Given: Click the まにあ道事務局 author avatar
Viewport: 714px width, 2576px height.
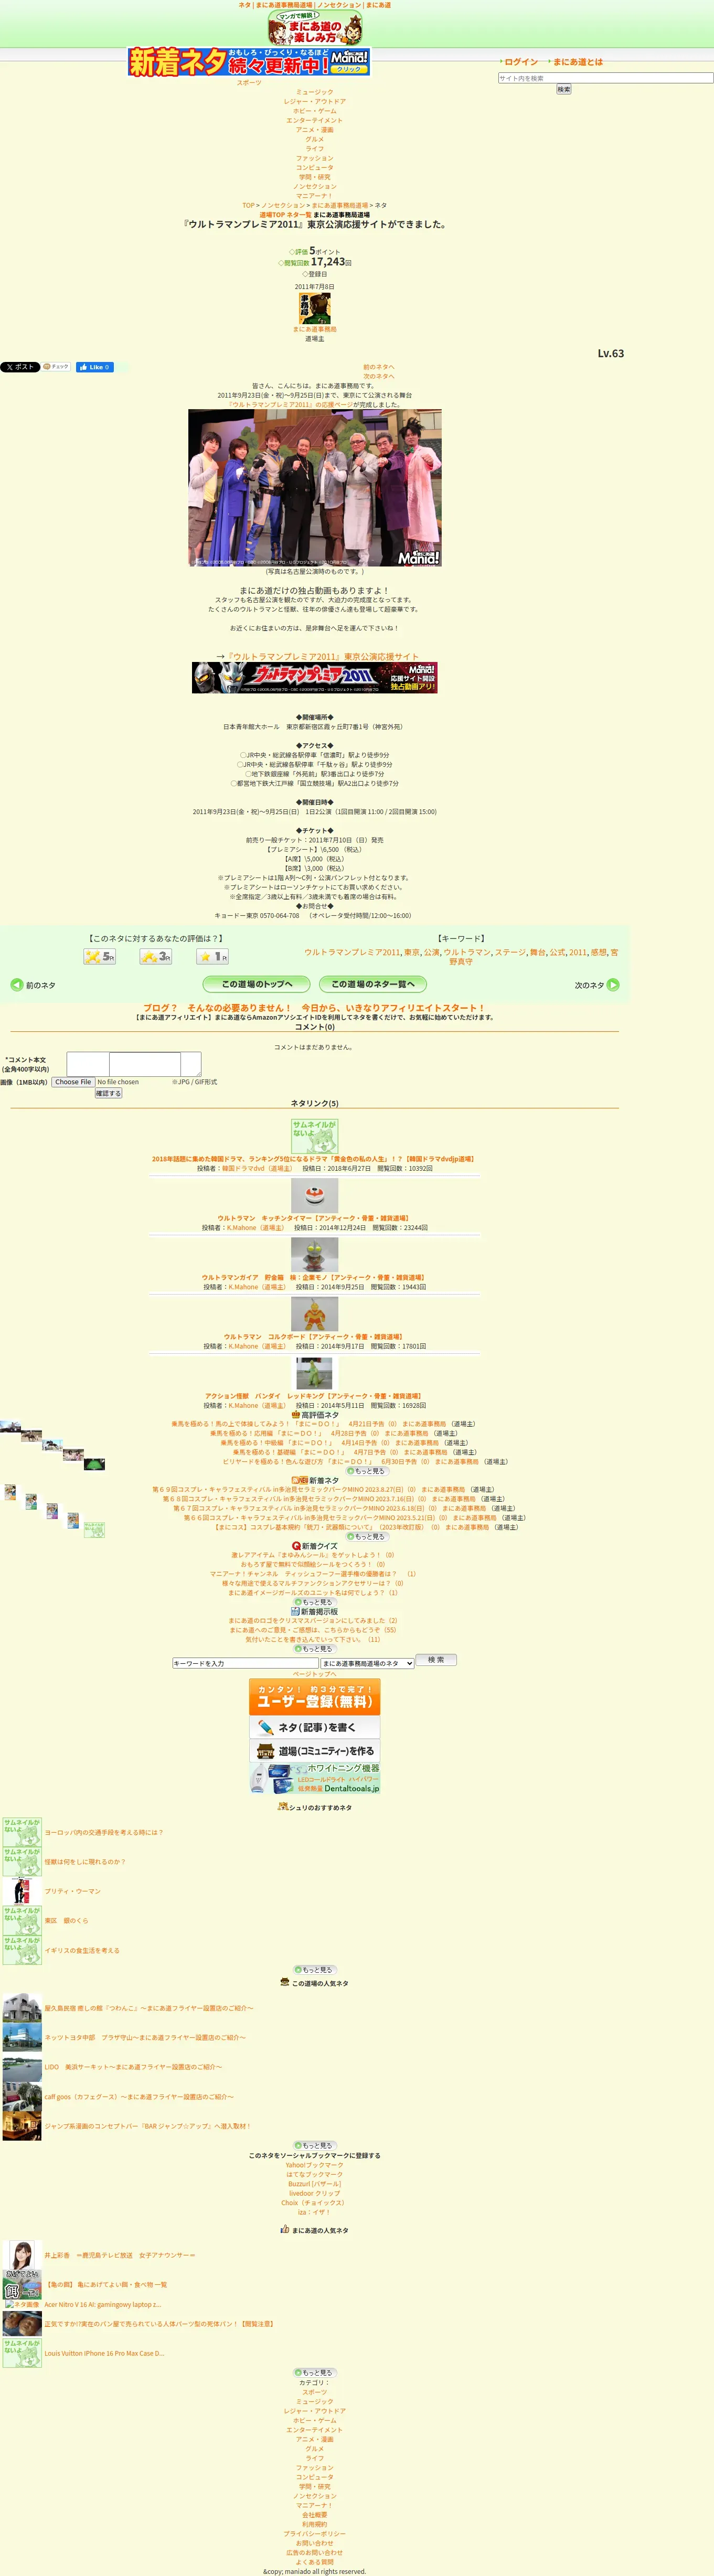Looking at the screenshot, I should tap(315, 308).
